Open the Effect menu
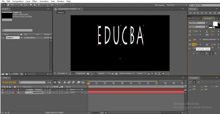Screen dimensions: 220x114 35,1
